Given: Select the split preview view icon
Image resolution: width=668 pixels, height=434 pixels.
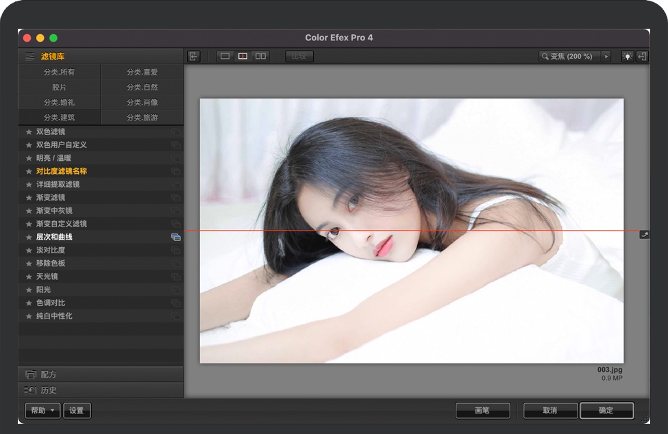Looking at the screenshot, I should click(x=243, y=57).
